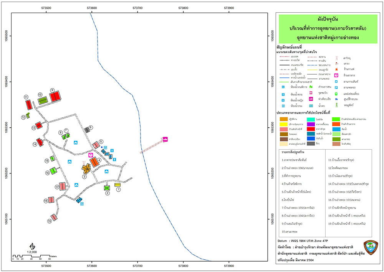Image resolution: width=384 pixels, height=272 pixels.
Task: Click list entry 14 about house 103
Action: (x=349, y=184)
